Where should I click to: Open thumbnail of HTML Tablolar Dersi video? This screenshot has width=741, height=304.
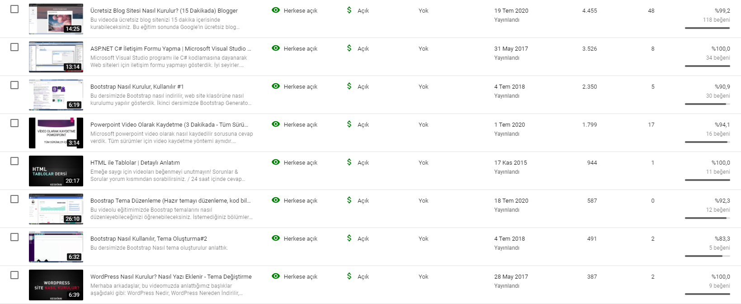click(x=56, y=171)
